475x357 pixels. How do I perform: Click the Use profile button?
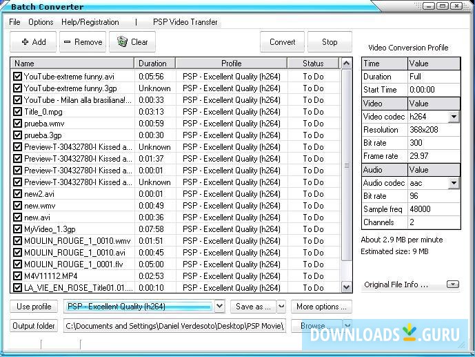point(34,307)
